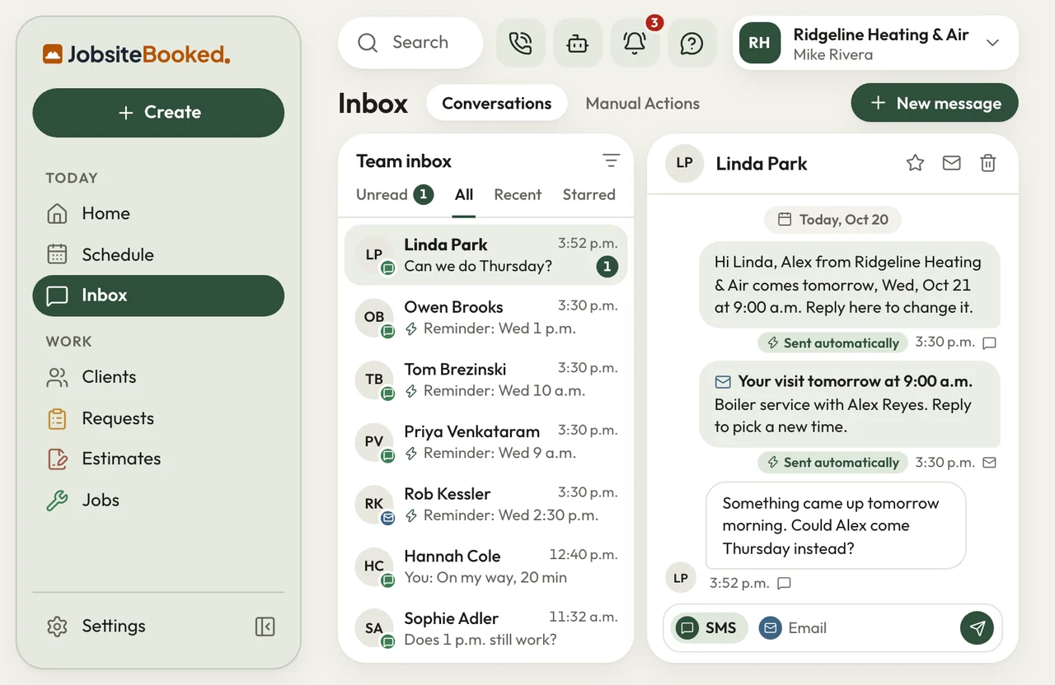1055x685 pixels.
Task: Open Tom Brezinski conversation
Action: click(x=486, y=380)
